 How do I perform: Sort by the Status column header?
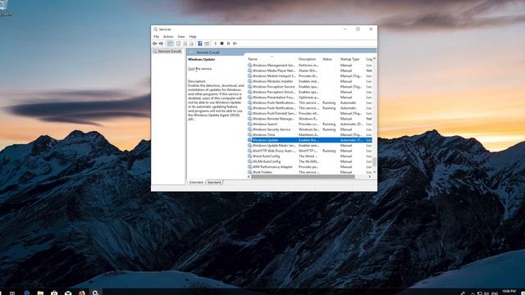pyautogui.click(x=330, y=59)
